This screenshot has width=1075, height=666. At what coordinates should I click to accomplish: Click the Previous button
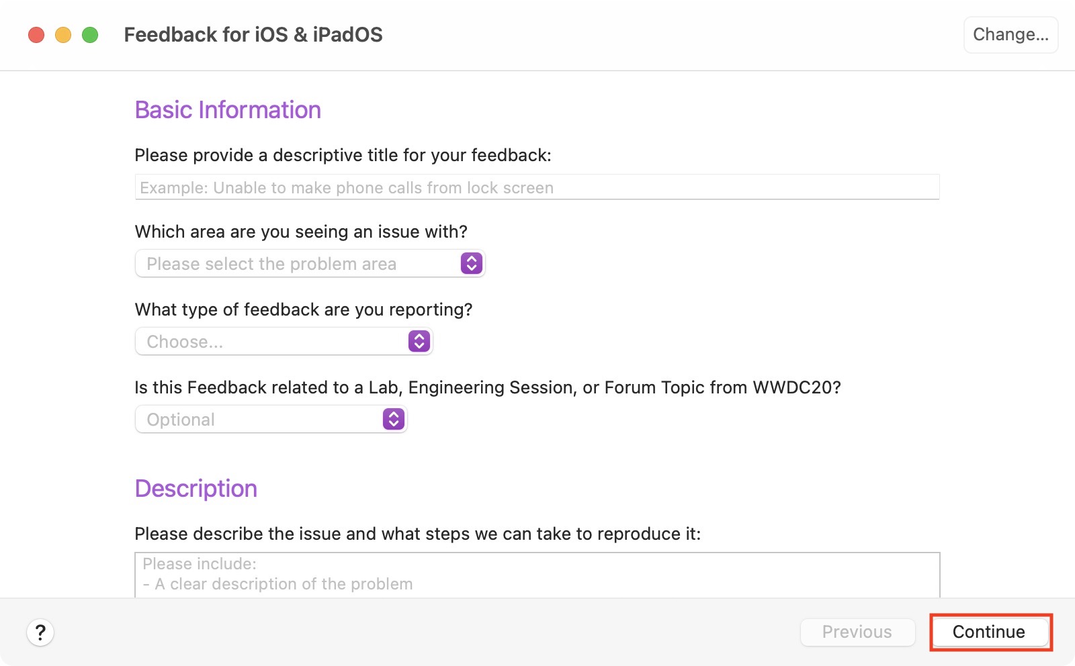857,632
